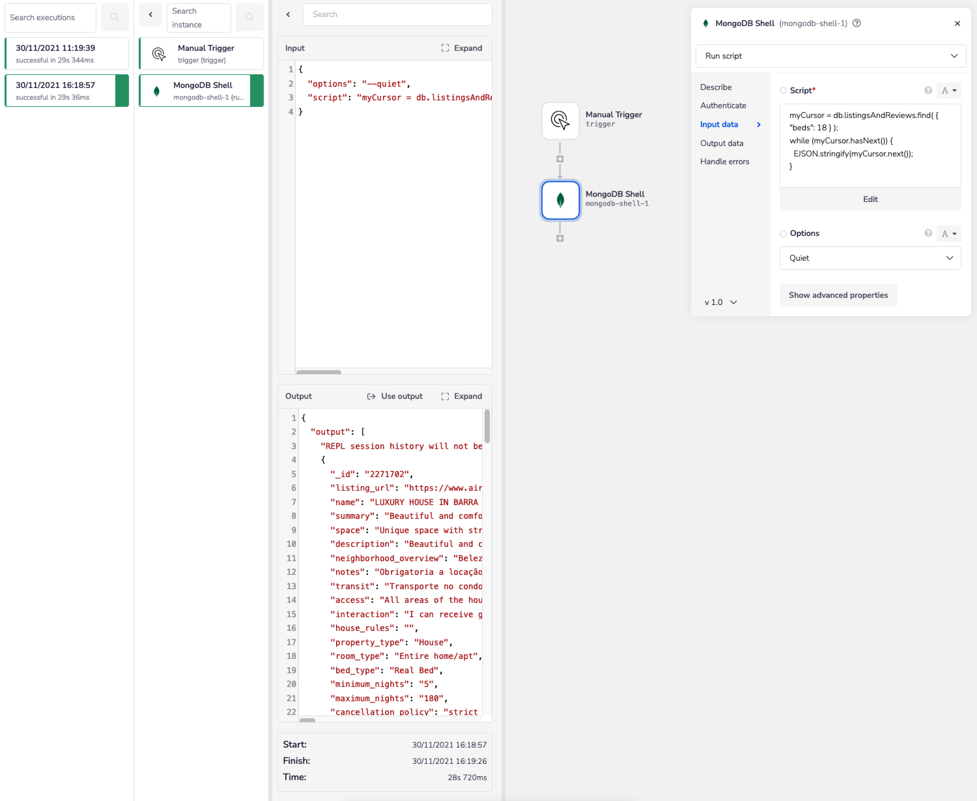This screenshot has width=977, height=801.
Task: Click the Manual Trigger cursor icon
Action: pos(560,121)
